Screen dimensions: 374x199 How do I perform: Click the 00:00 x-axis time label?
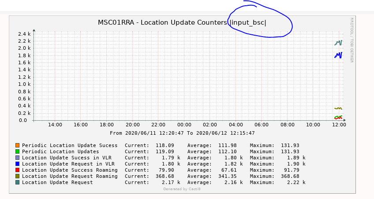click(x=184, y=125)
